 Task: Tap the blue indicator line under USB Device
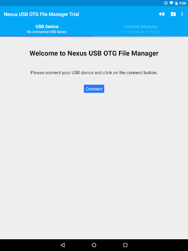pyautogui.click(x=47, y=36)
